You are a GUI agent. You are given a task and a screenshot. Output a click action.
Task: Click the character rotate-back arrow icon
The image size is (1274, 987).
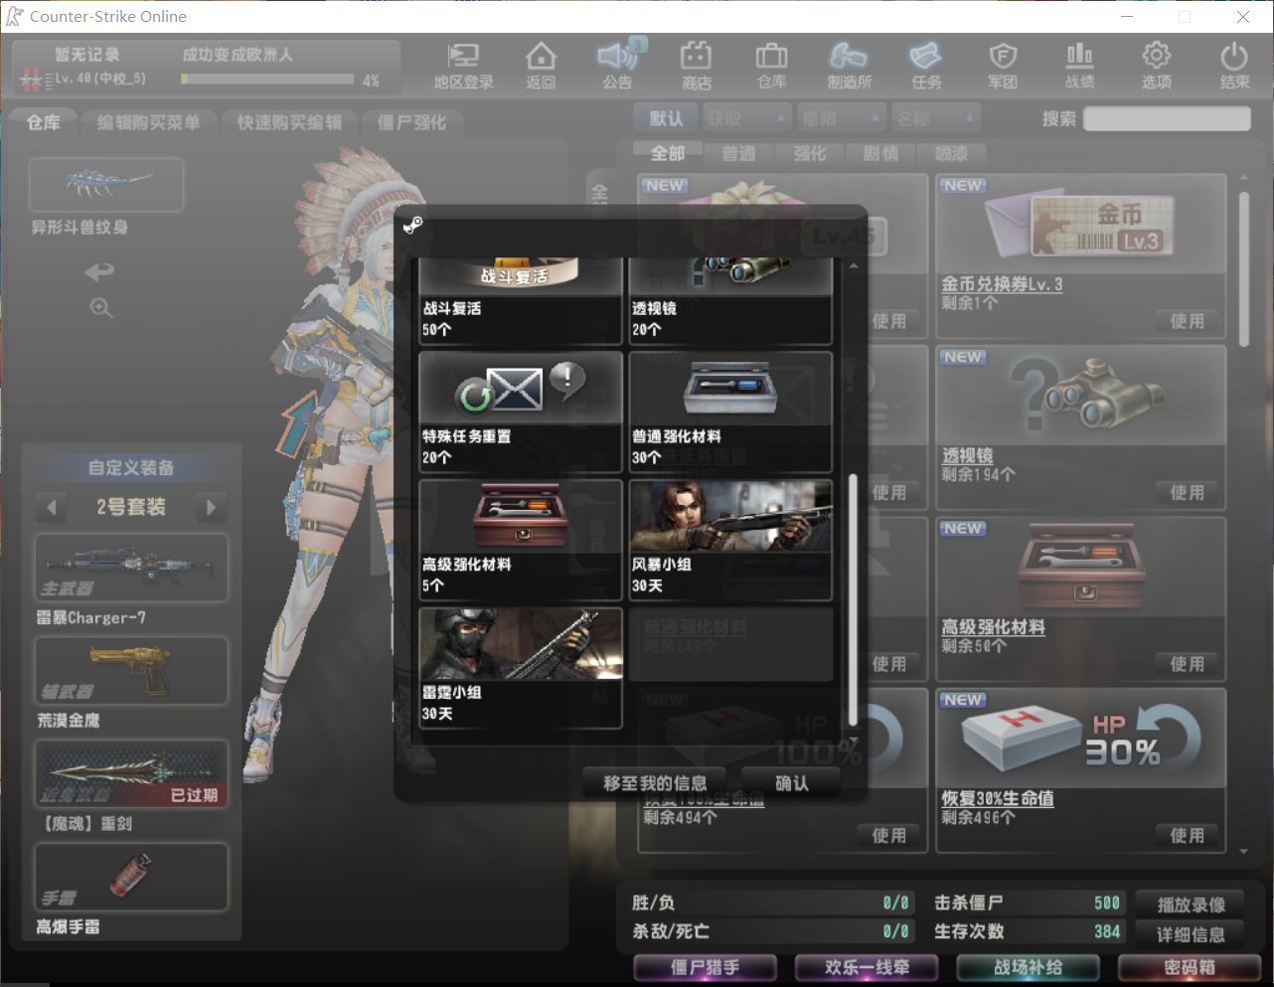[x=99, y=271]
